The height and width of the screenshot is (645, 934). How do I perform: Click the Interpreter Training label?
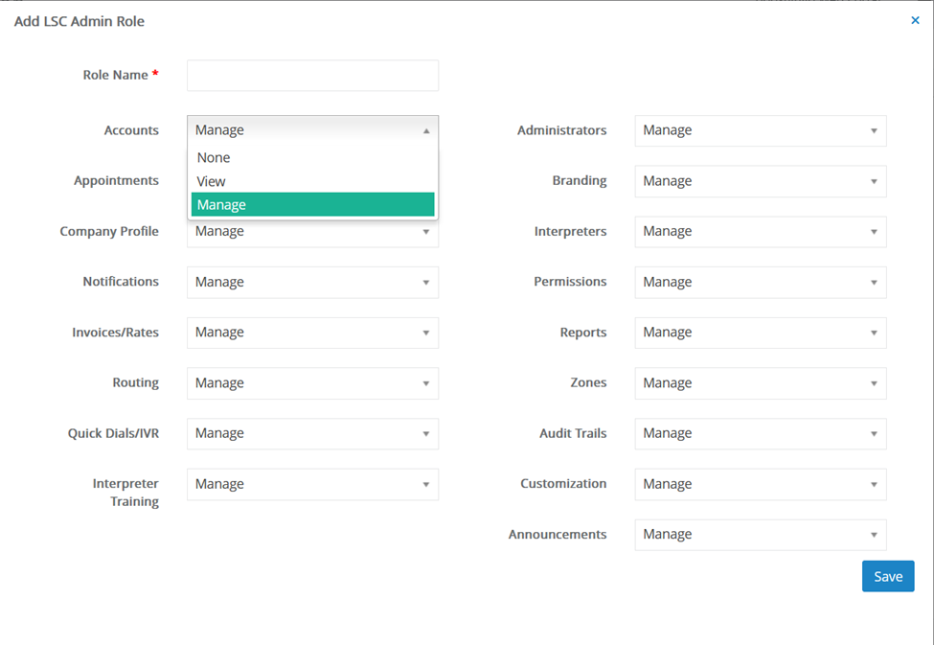coord(125,493)
